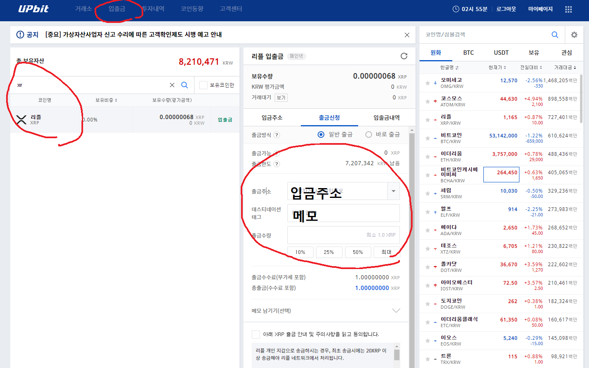This screenshot has height=368, width=589.
Task: Select 바로 출금 radio option
Action: [x=368, y=135]
